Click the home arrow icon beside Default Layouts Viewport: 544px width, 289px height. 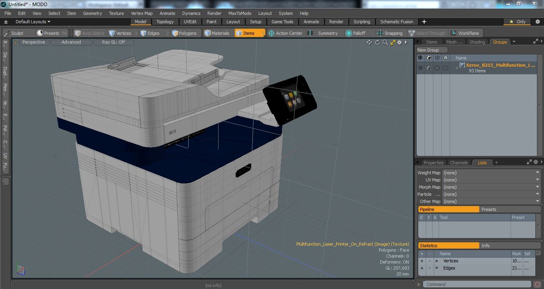click(6, 22)
